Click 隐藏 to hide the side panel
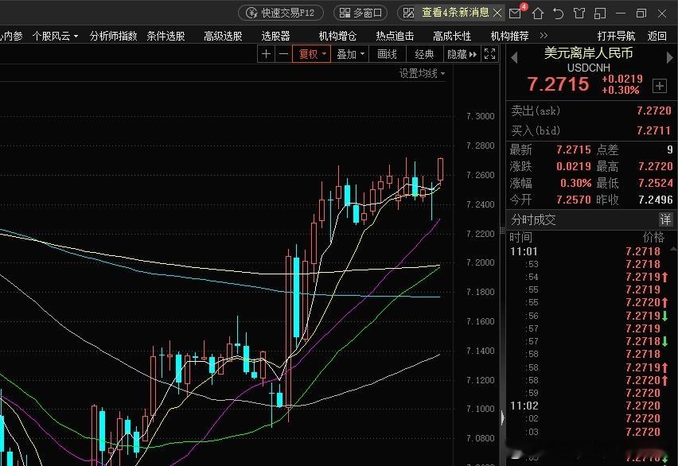Viewport: 678px width, 466px height. pyautogui.click(x=462, y=54)
